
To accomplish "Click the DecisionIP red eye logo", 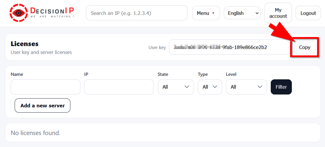I will pos(19,13).
